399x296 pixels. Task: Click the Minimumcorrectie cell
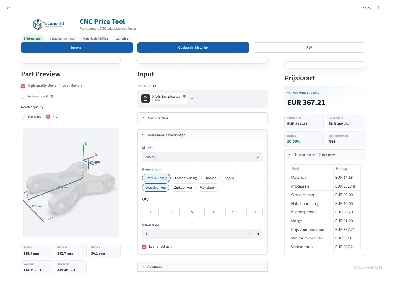311,238
